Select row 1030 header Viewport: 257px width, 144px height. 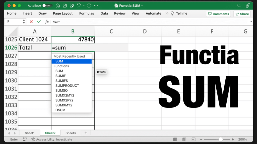11,80
